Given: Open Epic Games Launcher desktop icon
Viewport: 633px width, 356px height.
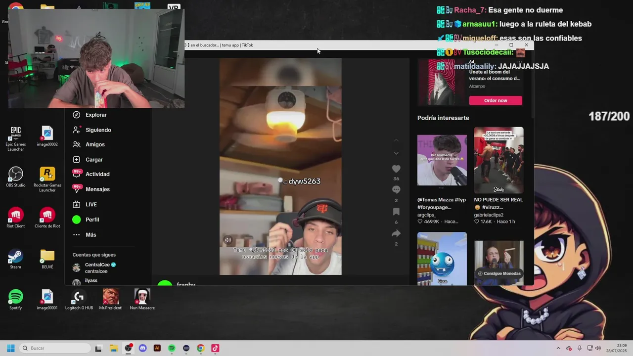Looking at the screenshot, I should pyautogui.click(x=16, y=138).
